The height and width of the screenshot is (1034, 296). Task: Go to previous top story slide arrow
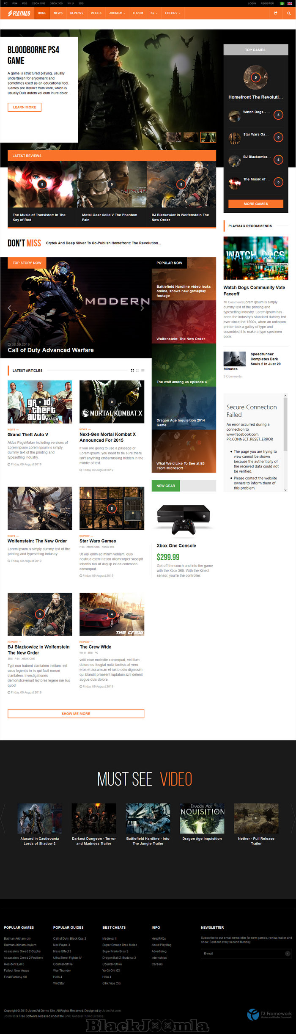[x=9, y=308]
